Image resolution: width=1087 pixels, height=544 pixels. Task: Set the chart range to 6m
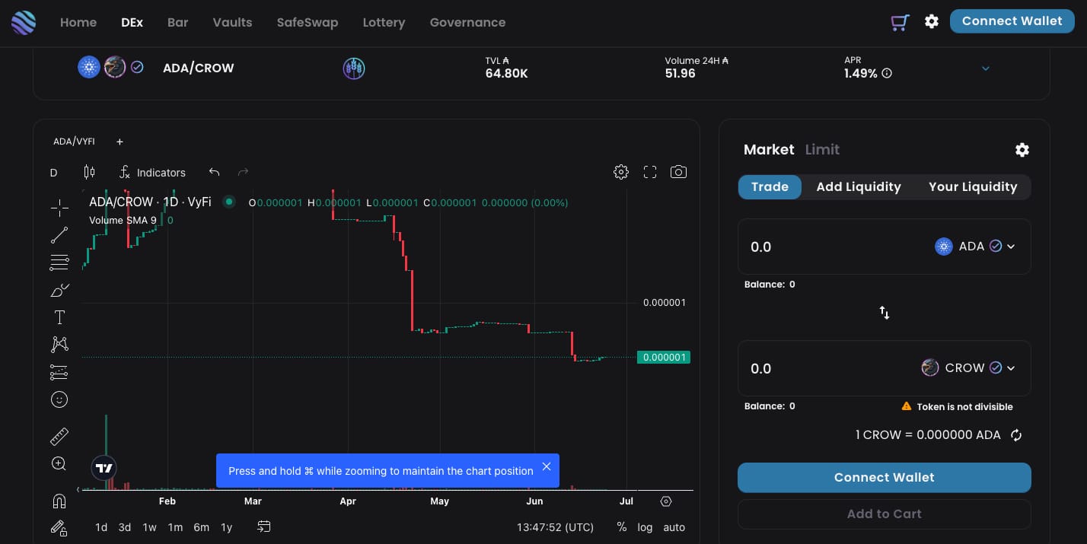[x=201, y=527]
